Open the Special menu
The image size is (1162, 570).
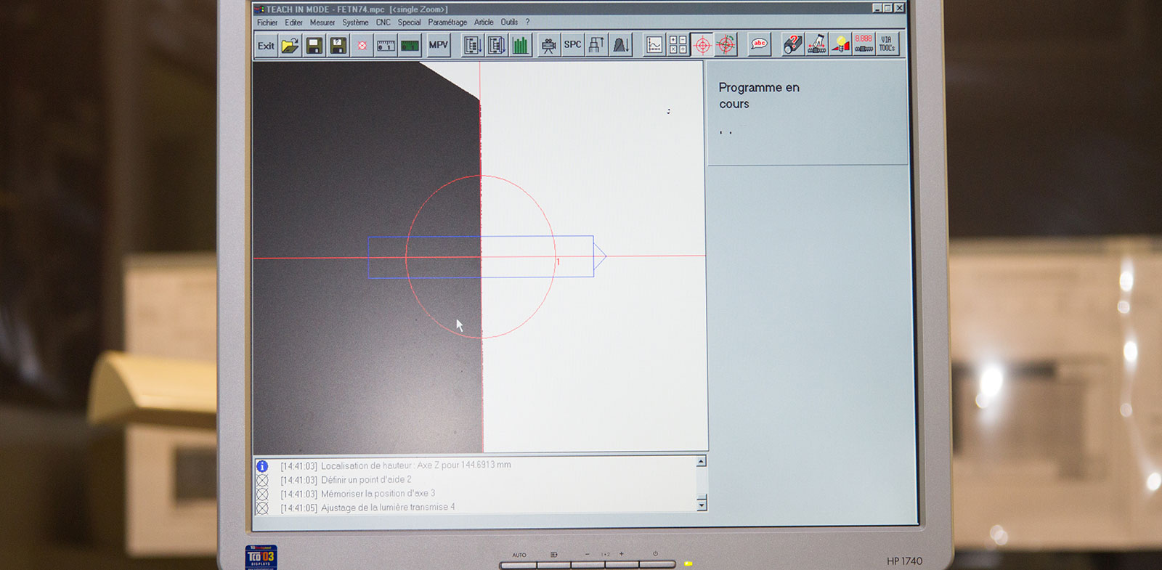coord(409,23)
